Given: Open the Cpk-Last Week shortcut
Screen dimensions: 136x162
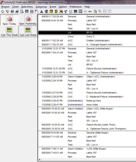Looking at the screenshot, I should (x=28, y=31).
